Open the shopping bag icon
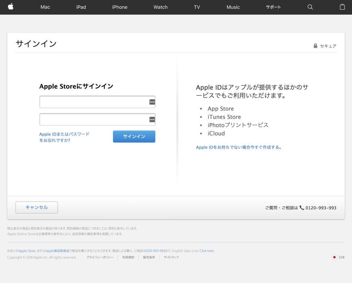Viewport: 352px width, 283px height. (342, 7)
